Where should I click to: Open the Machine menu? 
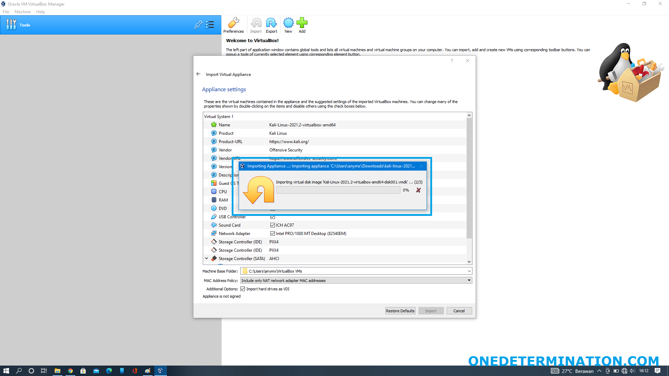pyautogui.click(x=23, y=11)
